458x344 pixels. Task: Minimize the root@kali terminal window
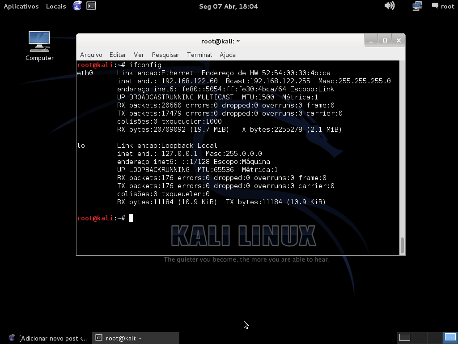point(371,41)
